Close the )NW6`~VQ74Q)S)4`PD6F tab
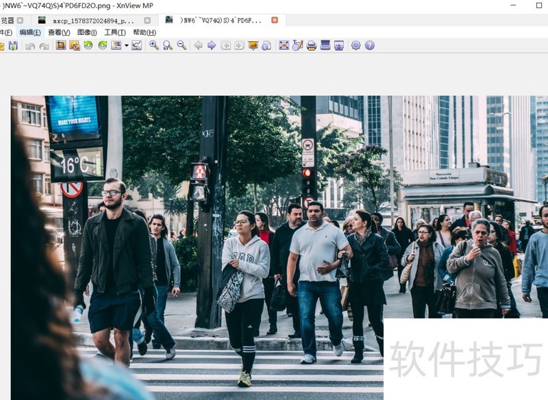548x400 pixels. point(275,21)
